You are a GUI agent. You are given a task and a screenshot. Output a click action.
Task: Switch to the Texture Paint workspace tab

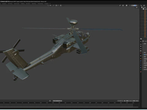click(17, 4)
